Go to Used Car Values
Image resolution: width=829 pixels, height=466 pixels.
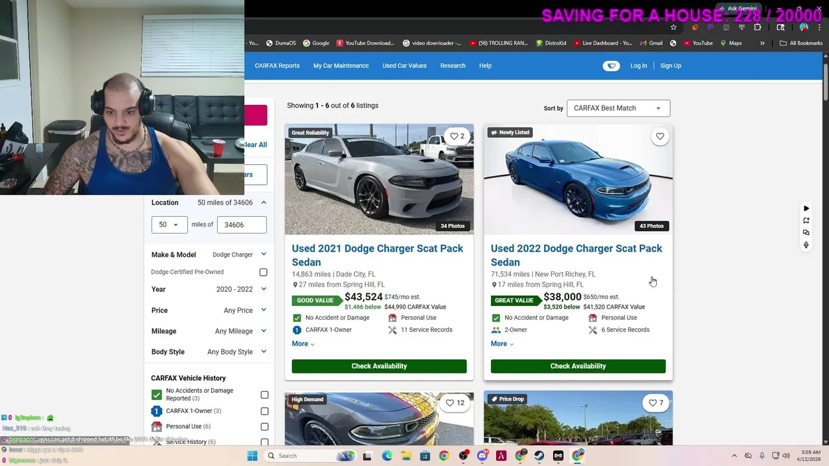click(x=404, y=65)
